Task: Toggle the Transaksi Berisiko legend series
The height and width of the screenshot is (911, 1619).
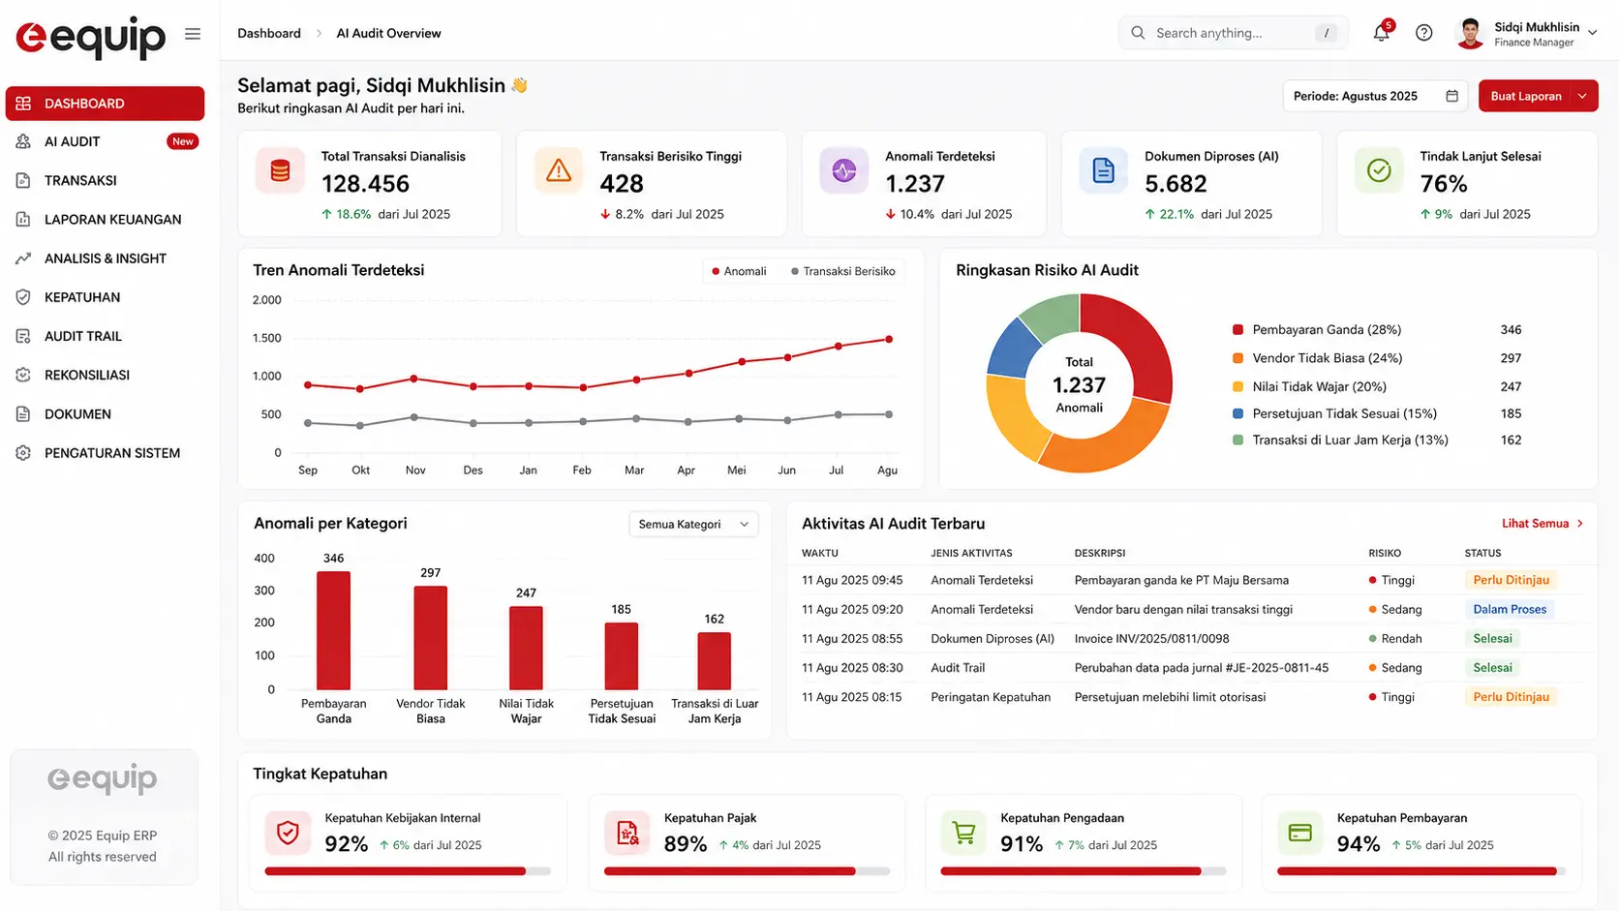Action: pyautogui.click(x=842, y=271)
